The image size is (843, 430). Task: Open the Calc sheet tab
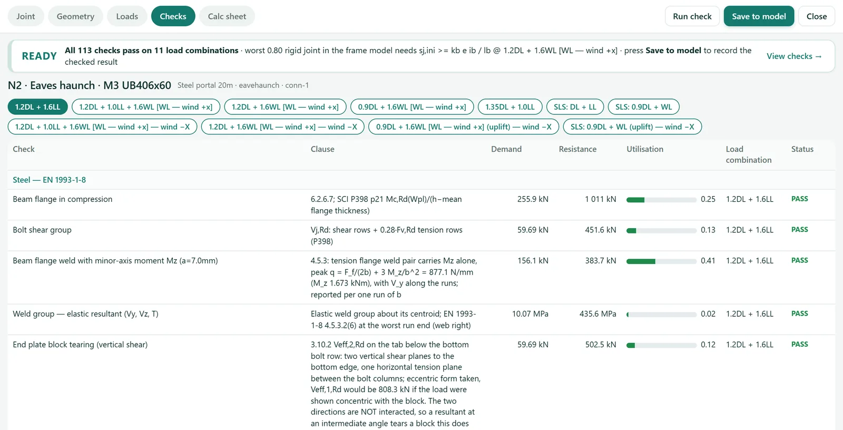pyautogui.click(x=227, y=16)
